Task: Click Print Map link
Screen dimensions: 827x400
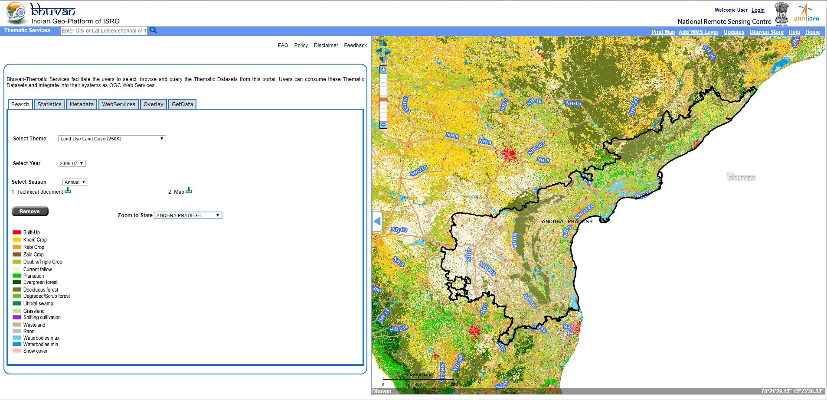Action: (x=663, y=32)
